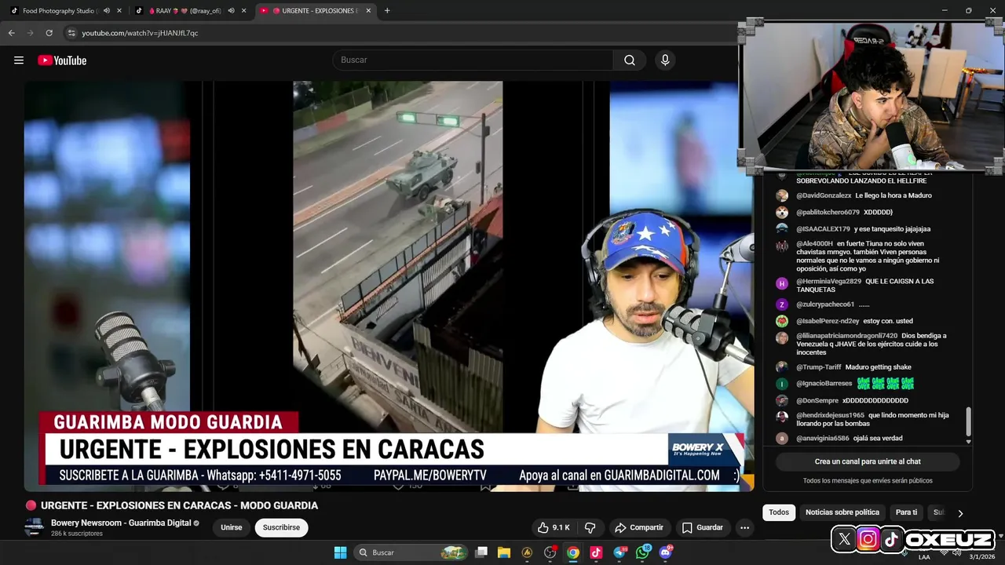Open the Windows Start menu
Viewport: 1005px width, 565px height.
[340, 552]
